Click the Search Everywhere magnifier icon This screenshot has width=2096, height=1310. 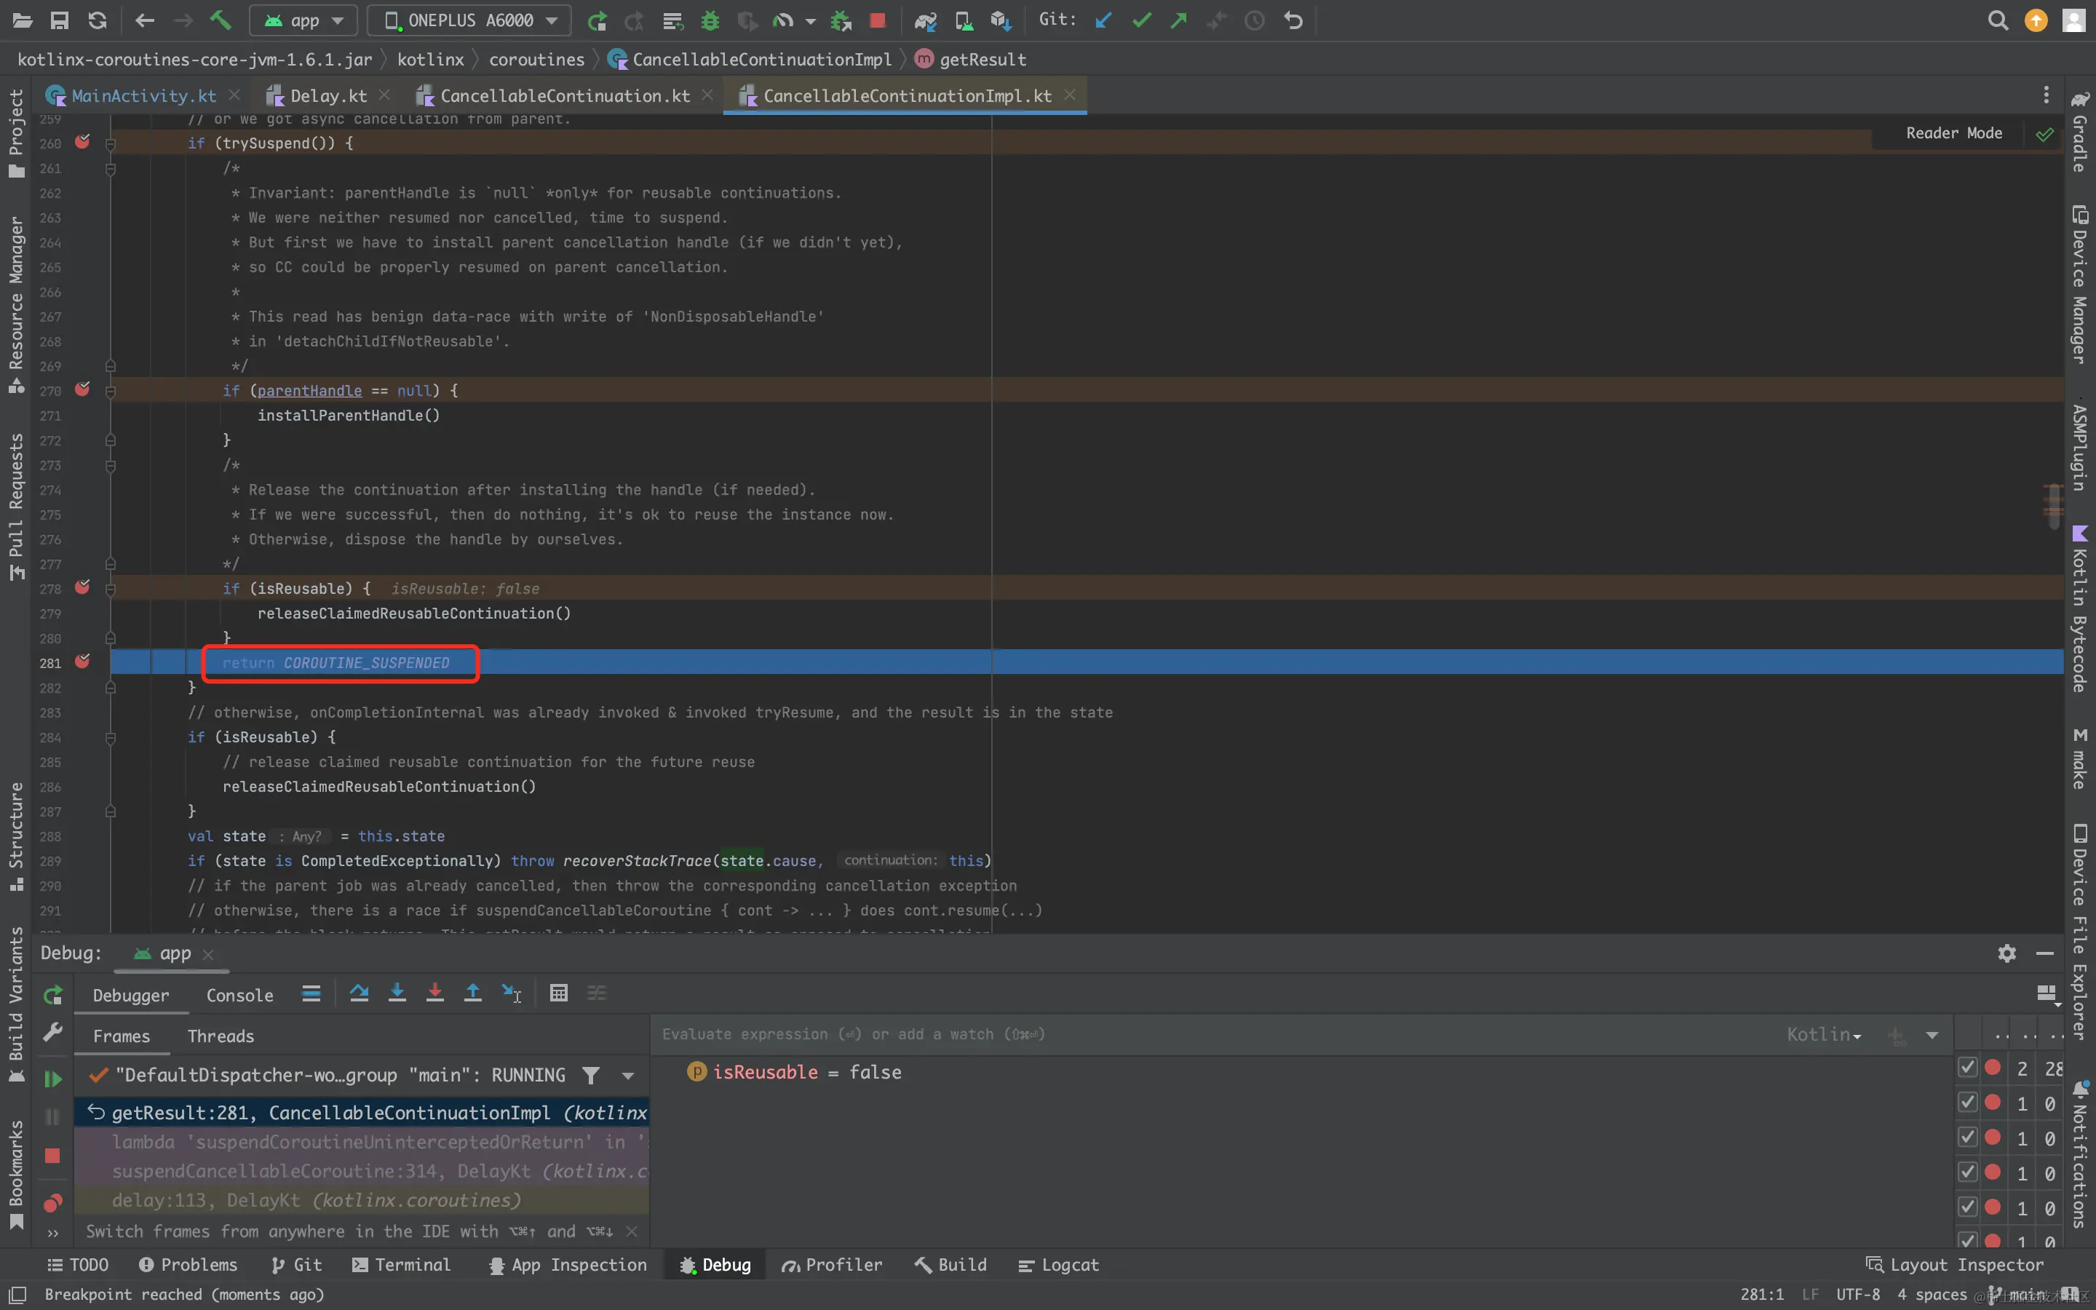click(x=1997, y=20)
